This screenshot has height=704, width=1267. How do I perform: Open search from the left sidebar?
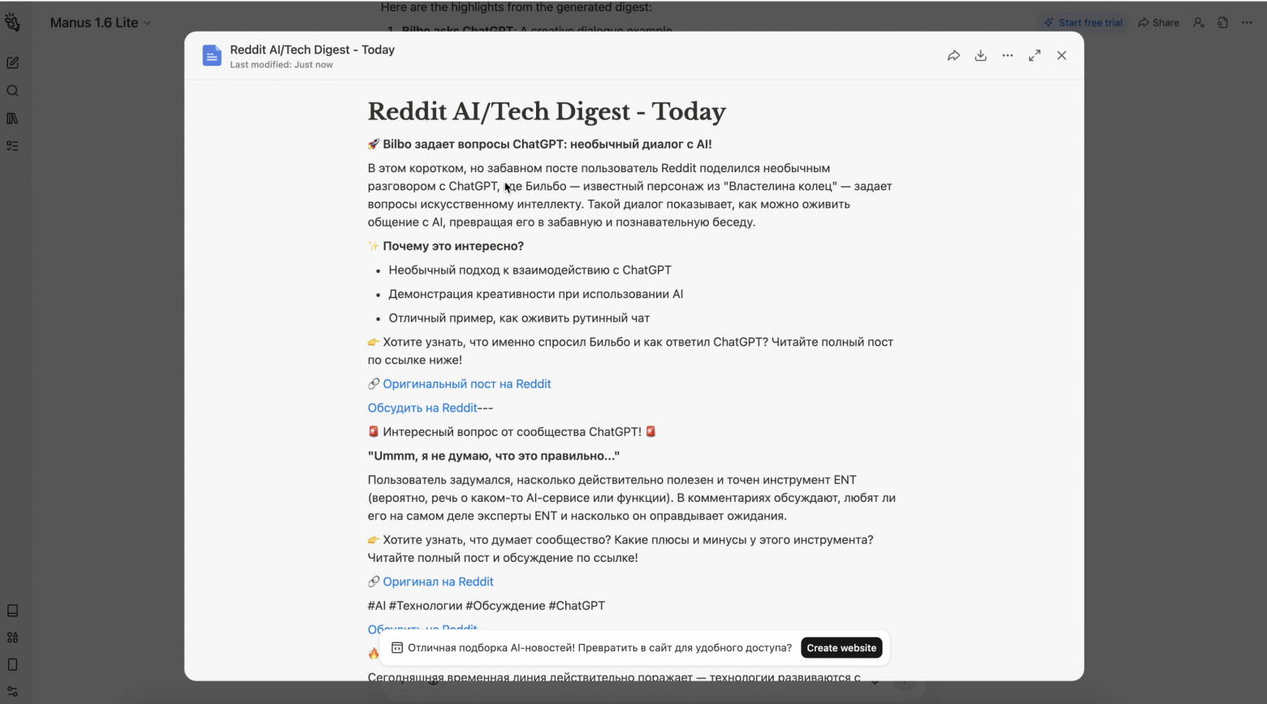12,91
